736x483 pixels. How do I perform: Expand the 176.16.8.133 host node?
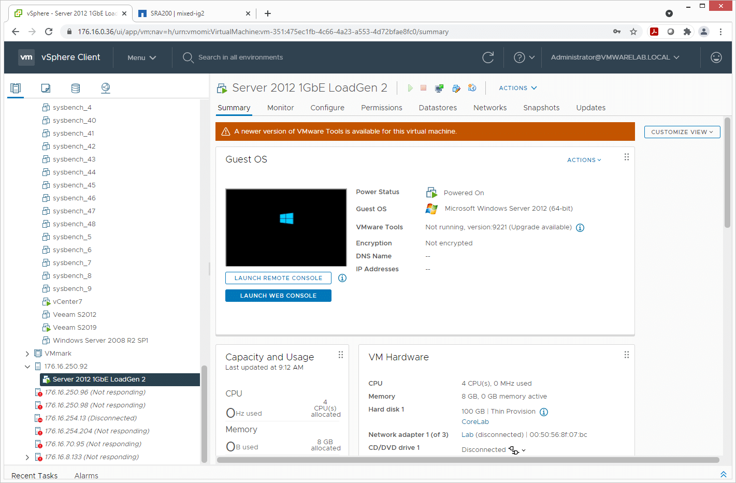27,457
